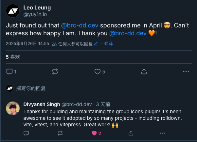Screen dimensions: 197x142
Task: Edit reply settings with pencil icon
Action: pos(96,44)
